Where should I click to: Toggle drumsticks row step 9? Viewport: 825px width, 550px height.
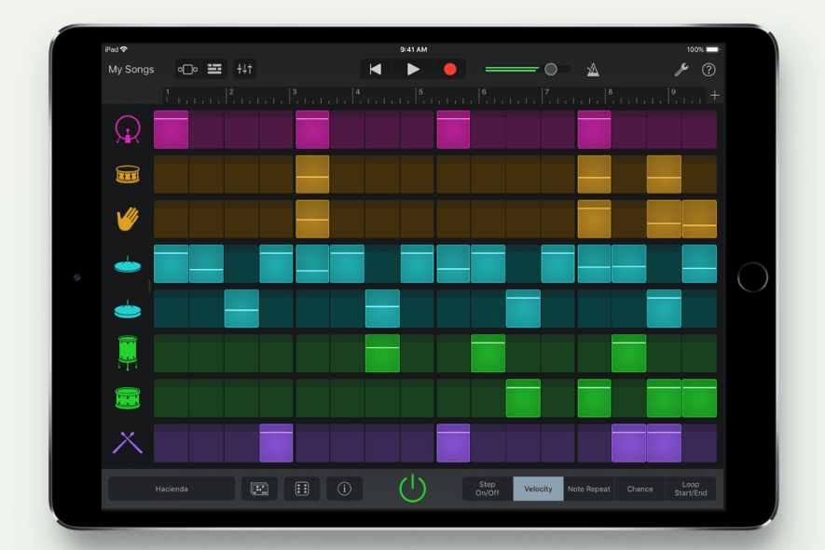pos(453,443)
